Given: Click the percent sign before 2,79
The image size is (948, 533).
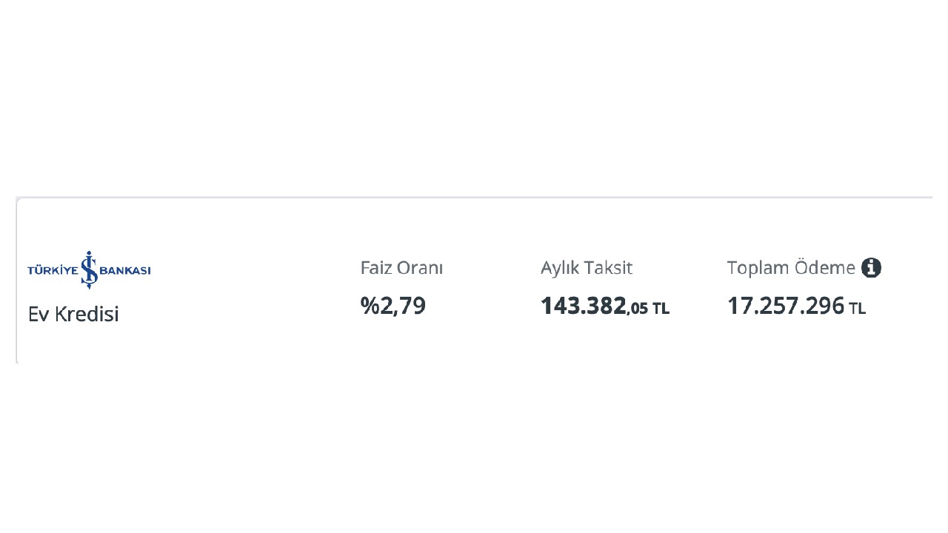Looking at the screenshot, I should pos(370,306).
